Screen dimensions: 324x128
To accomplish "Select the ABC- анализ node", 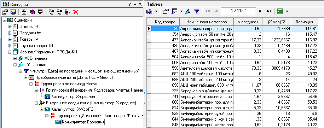I will [x=36, y=58].
